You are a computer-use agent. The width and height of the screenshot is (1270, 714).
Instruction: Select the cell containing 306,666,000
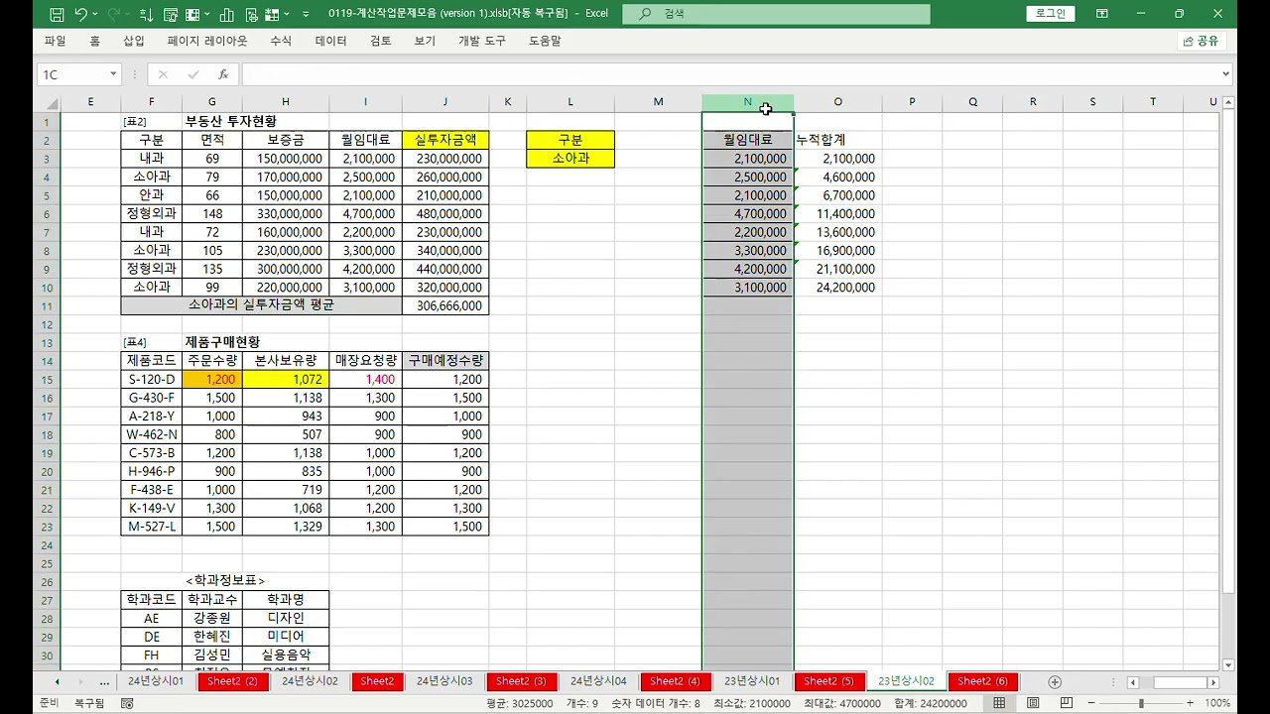click(445, 305)
